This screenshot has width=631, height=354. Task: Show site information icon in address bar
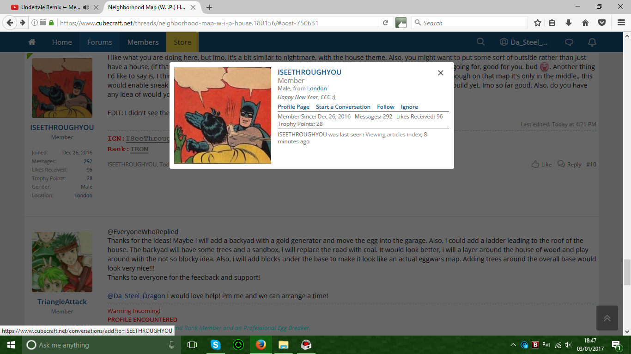click(35, 23)
